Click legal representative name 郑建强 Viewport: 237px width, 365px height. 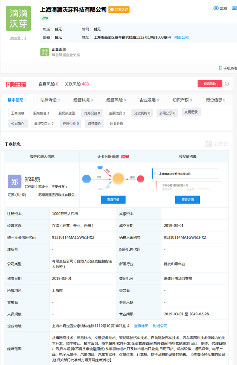pyautogui.click(x=32, y=179)
